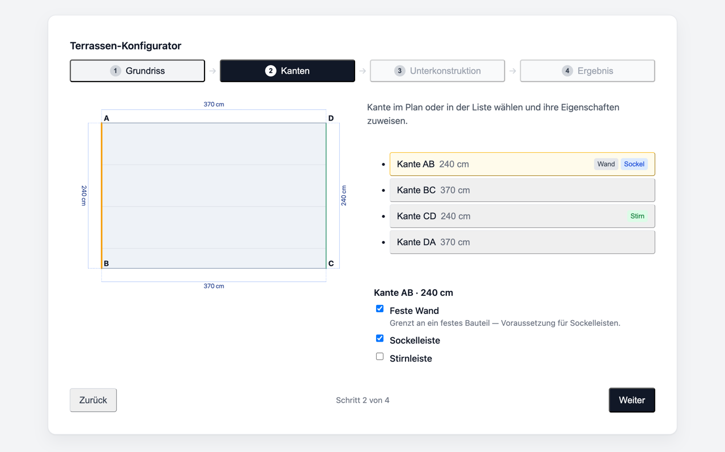The image size is (725, 452).
Task: Click the green edge CD in the plan
Action: (x=326, y=196)
